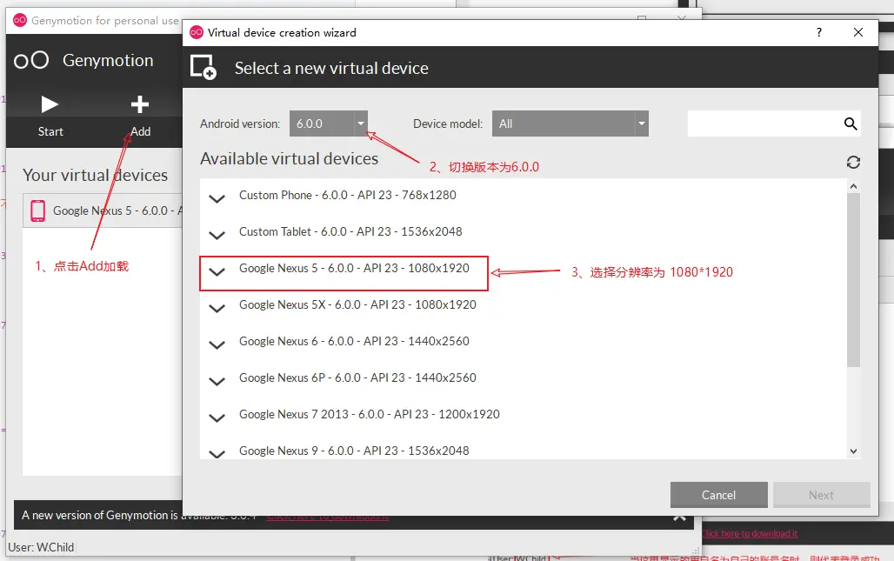Click the Cancel button in wizard

click(718, 495)
